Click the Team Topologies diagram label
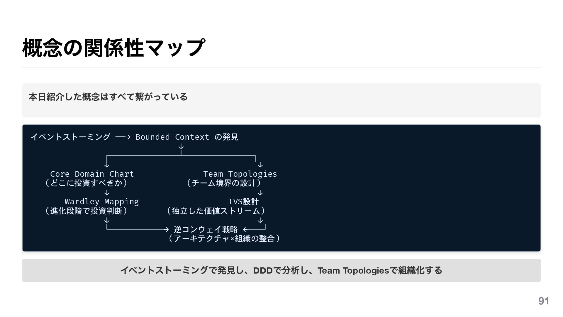Viewport: 563px width, 317px height. [240, 174]
